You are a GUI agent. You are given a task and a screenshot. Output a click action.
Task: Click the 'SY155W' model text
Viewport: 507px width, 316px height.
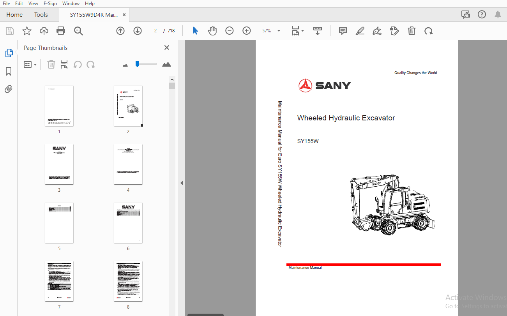pos(308,141)
